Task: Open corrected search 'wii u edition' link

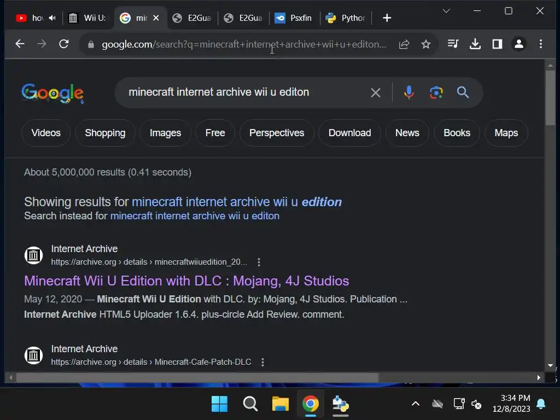Action: pos(237,202)
